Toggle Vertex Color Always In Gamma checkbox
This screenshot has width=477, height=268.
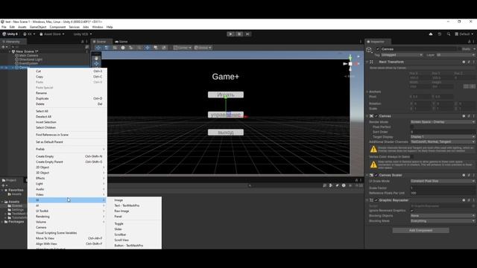[x=412, y=157]
